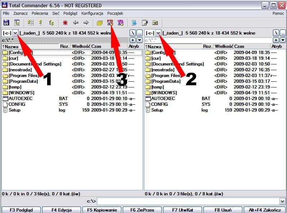Sort left panel by Atryb column header
Viewport: 287px width, 213px height.
point(135,46)
